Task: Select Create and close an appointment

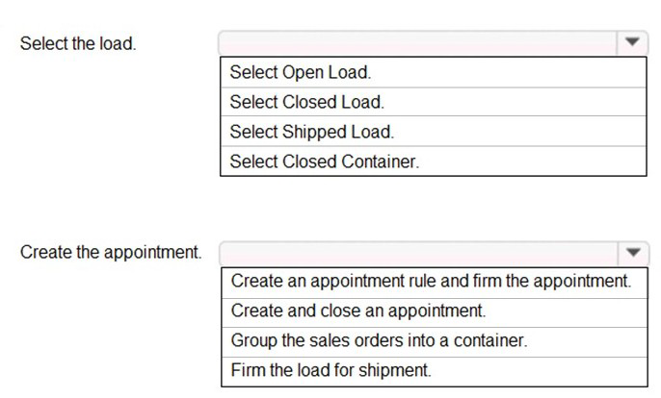Action: point(435,311)
